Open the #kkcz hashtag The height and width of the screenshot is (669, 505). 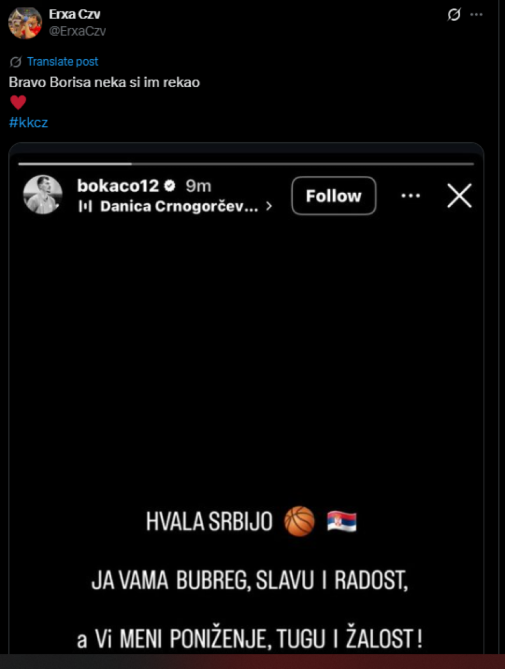tap(29, 122)
